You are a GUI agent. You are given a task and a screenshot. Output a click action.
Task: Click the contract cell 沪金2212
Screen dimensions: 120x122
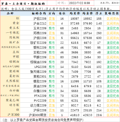(40, 24)
